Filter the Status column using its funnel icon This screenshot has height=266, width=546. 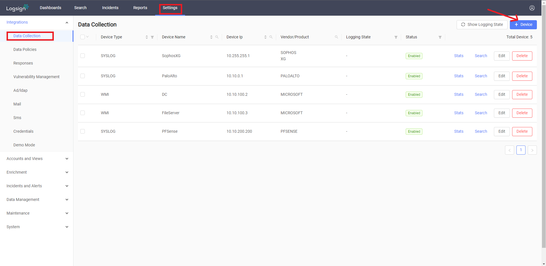pos(440,37)
